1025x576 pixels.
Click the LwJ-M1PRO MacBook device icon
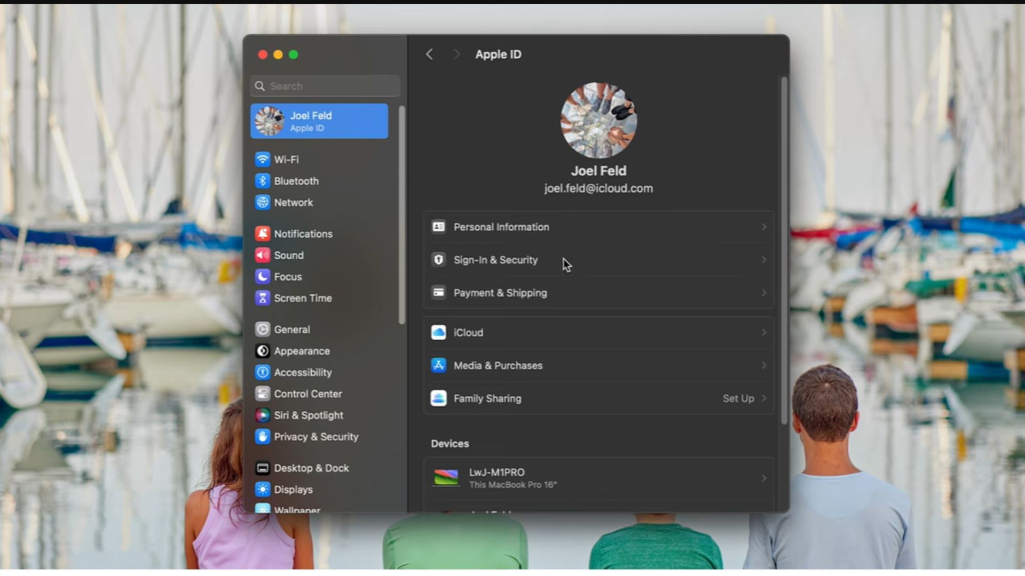tap(446, 477)
